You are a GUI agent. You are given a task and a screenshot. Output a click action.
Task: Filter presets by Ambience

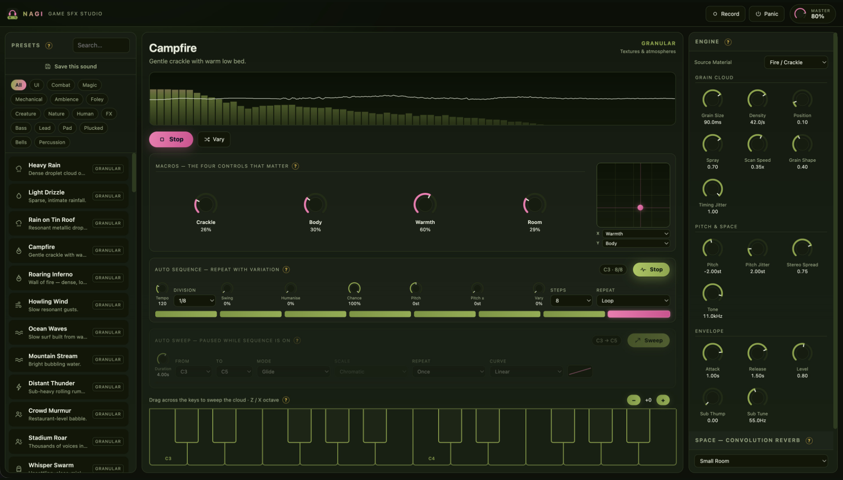pos(66,99)
